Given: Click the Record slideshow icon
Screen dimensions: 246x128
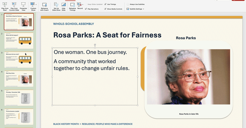Looking at the screenshot, I should pyautogui.click(x=79, y=4).
